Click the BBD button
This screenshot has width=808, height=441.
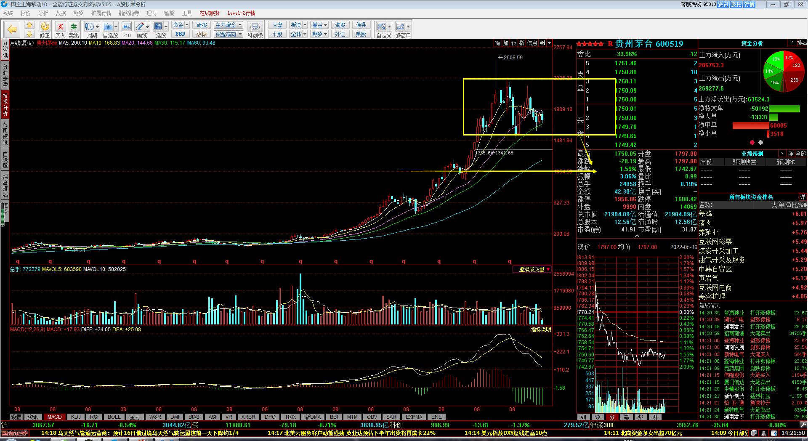[181, 34]
